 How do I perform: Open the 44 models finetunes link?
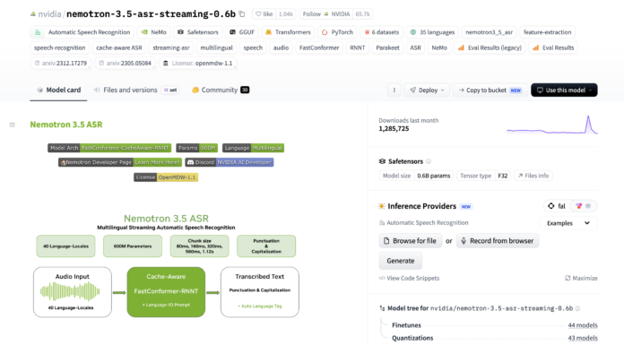(x=583, y=325)
